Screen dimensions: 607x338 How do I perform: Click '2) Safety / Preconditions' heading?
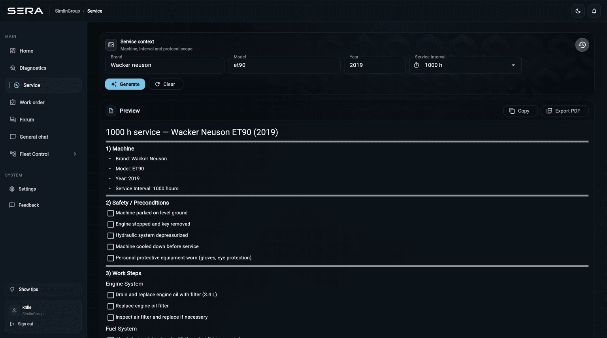137,203
